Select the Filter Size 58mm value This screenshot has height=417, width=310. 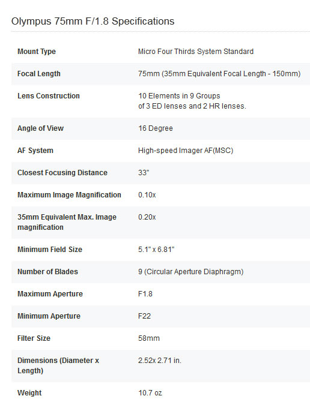pos(149,338)
